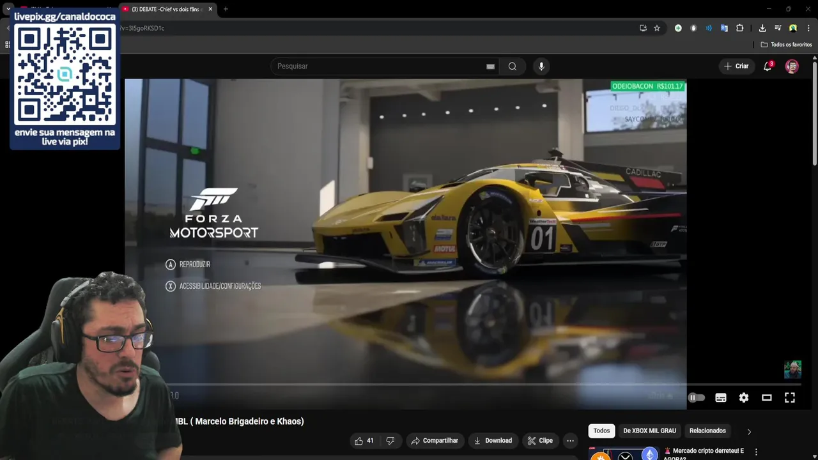Screen dimensions: 818x460
Task: Bookmark this page with star icon
Action: (x=656, y=28)
